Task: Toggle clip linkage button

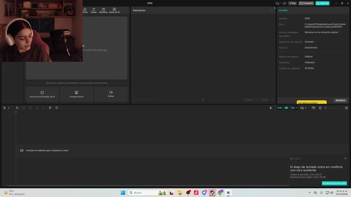Action: point(293,108)
